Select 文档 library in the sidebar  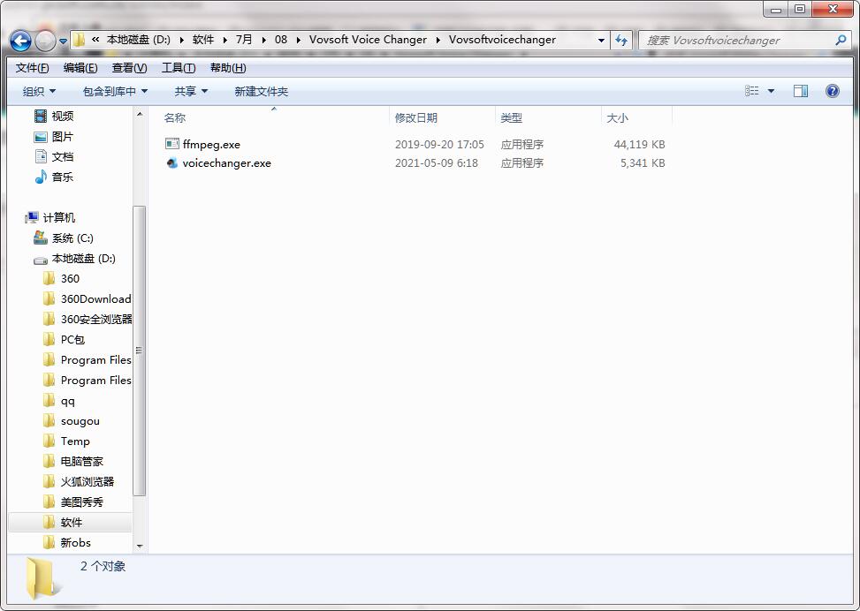point(53,156)
